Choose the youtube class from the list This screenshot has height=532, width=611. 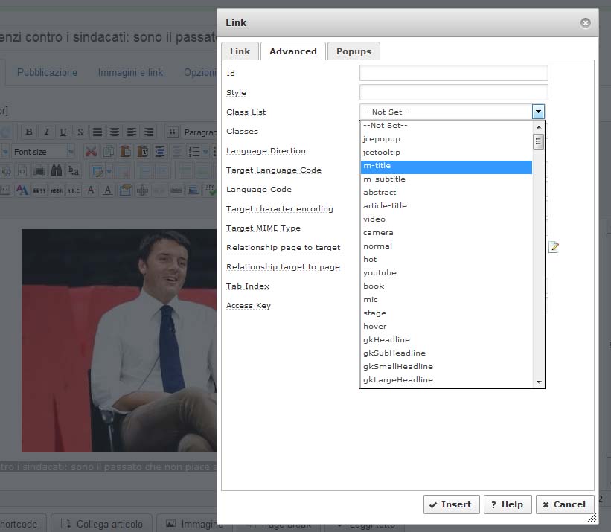coord(446,273)
